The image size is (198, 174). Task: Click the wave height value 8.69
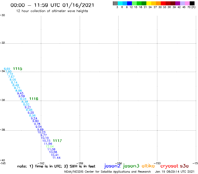pyautogui.click(x=7, y=69)
